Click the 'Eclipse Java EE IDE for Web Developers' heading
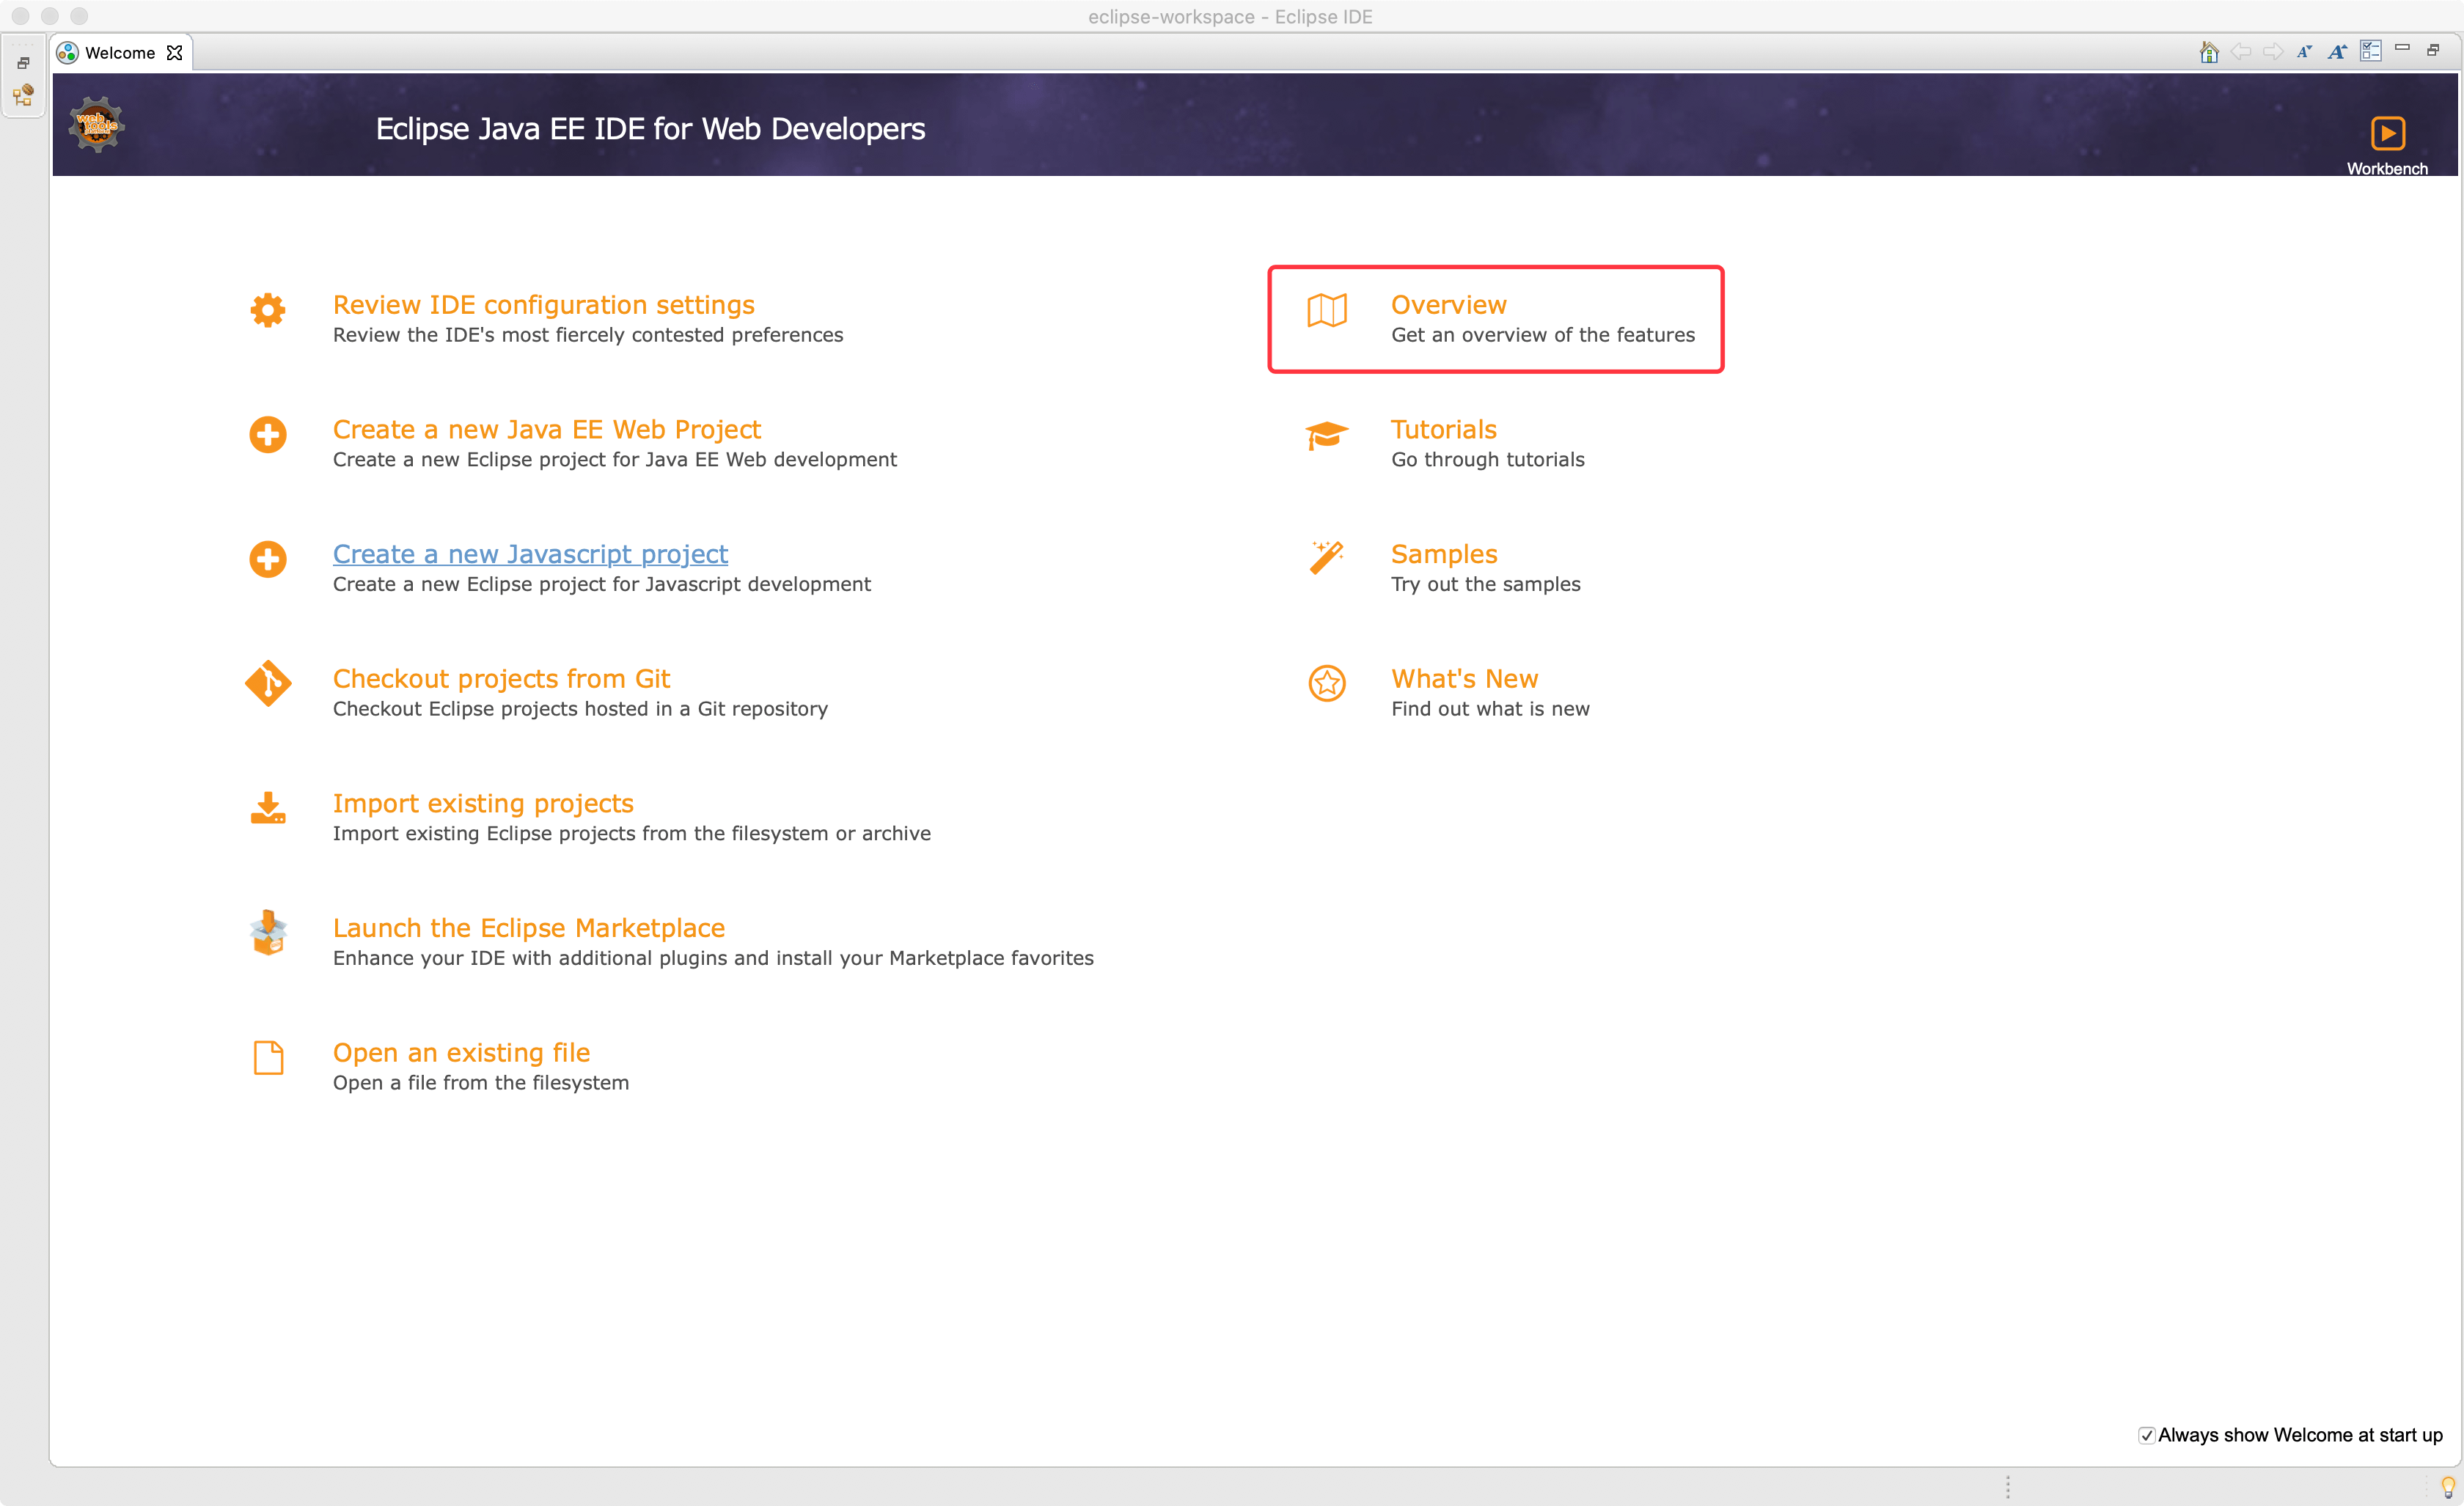This screenshot has width=2464, height=1506. point(650,129)
